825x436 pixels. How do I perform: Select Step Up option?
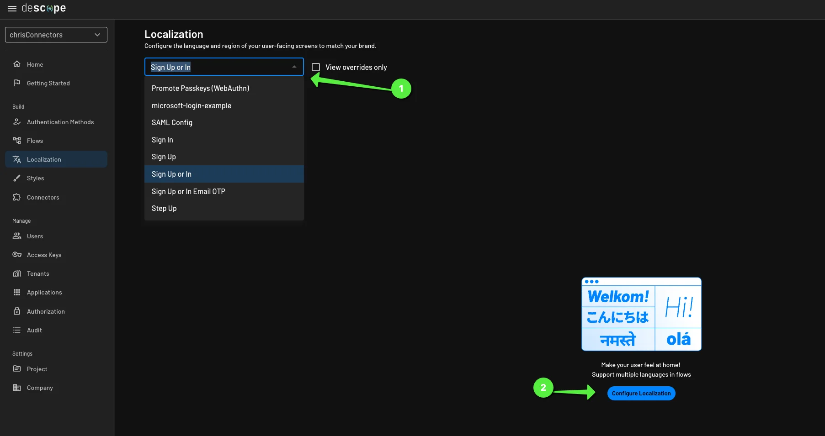coord(224,208)
